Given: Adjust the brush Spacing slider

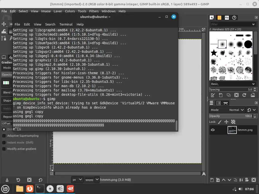Looking at the screenshot, I should pos(231,89).
